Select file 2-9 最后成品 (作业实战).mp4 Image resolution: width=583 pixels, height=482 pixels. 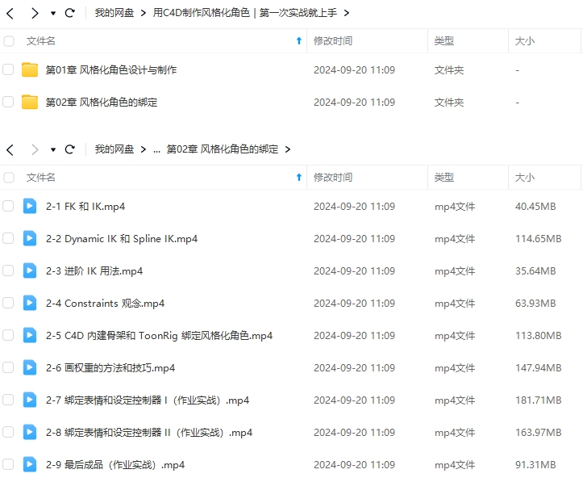115,465
